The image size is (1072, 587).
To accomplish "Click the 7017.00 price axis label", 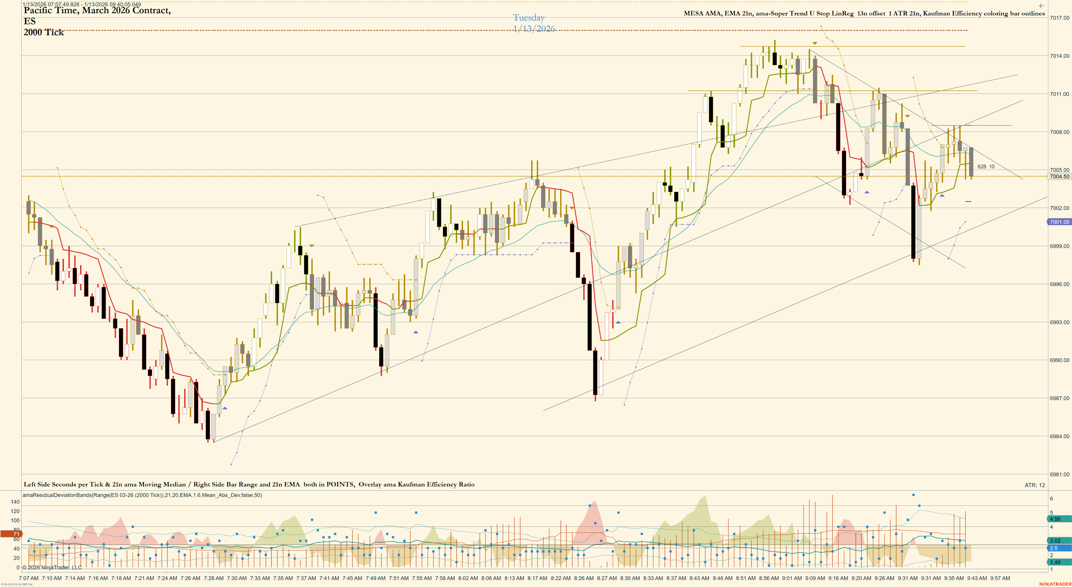I will point(1059,18).
